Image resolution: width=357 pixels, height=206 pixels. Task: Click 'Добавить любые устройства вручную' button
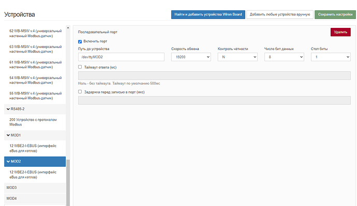click(280, 14)
